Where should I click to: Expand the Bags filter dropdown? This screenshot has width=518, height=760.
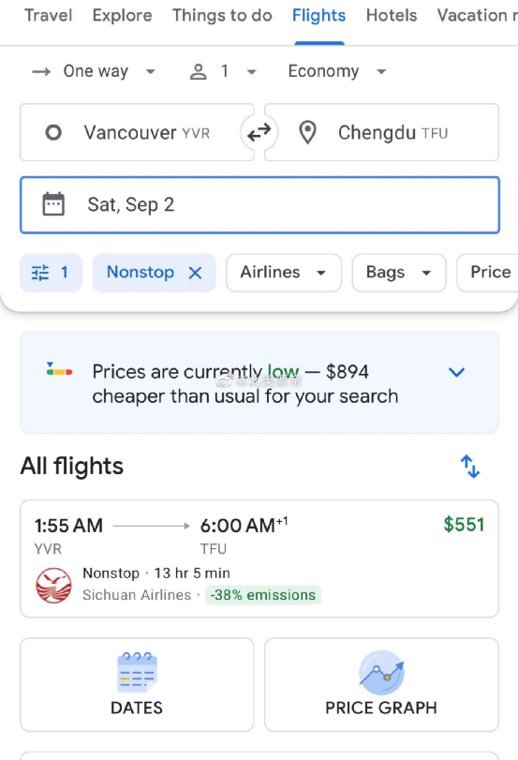pyautogui.click(x=399, y=273)
